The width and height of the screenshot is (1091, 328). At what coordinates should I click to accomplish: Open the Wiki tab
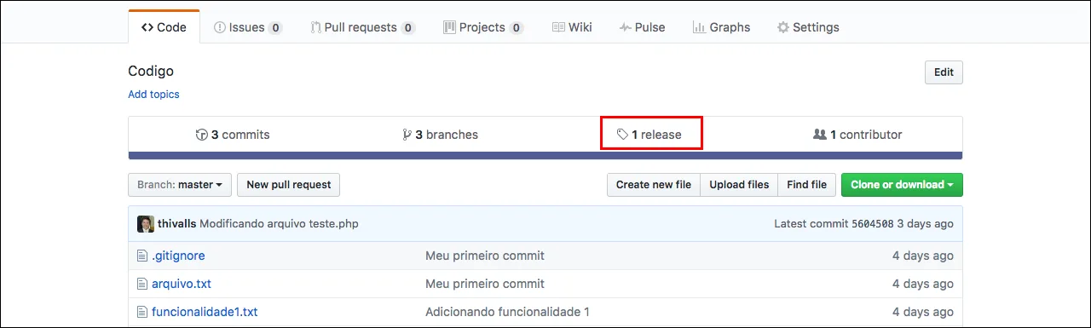pos(572,27)
